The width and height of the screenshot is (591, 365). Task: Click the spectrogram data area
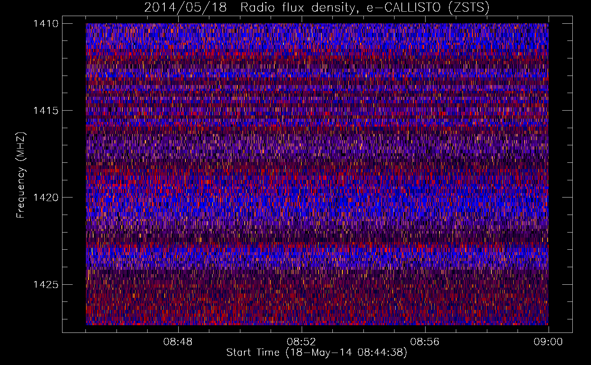[317, 174]
